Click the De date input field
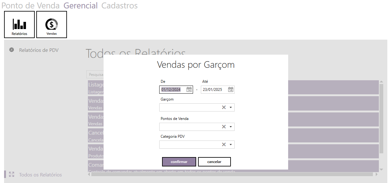Image resolution: width=392 pixels, height=183 pixels. coord(173,90)
